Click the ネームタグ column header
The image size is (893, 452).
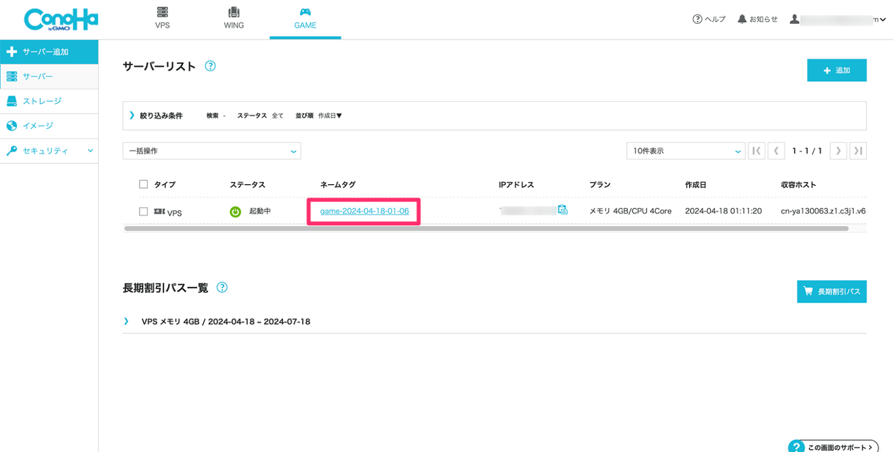(x=338, y=185)
